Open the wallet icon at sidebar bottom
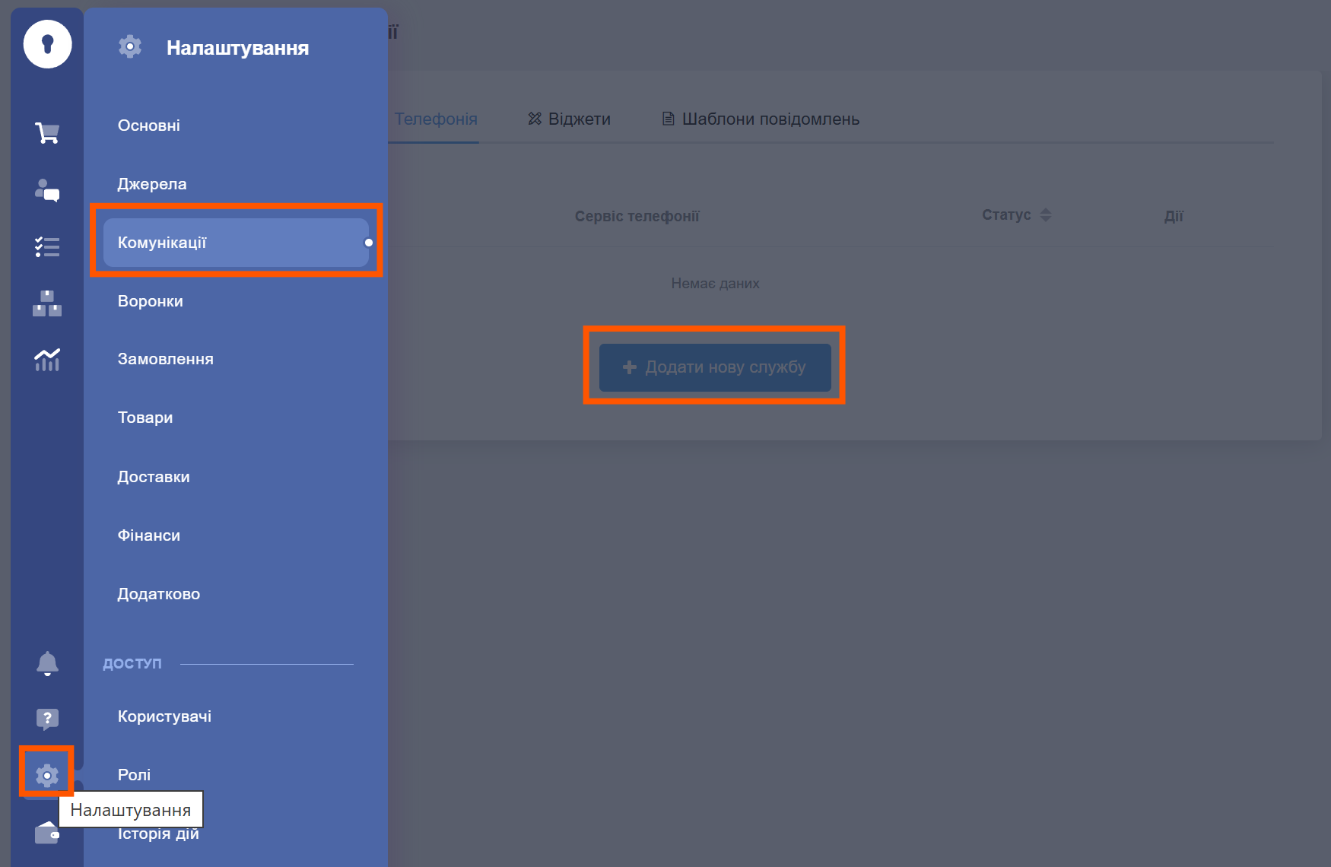The height and width of the screenshot is (867, 1331). click(47, 834)
